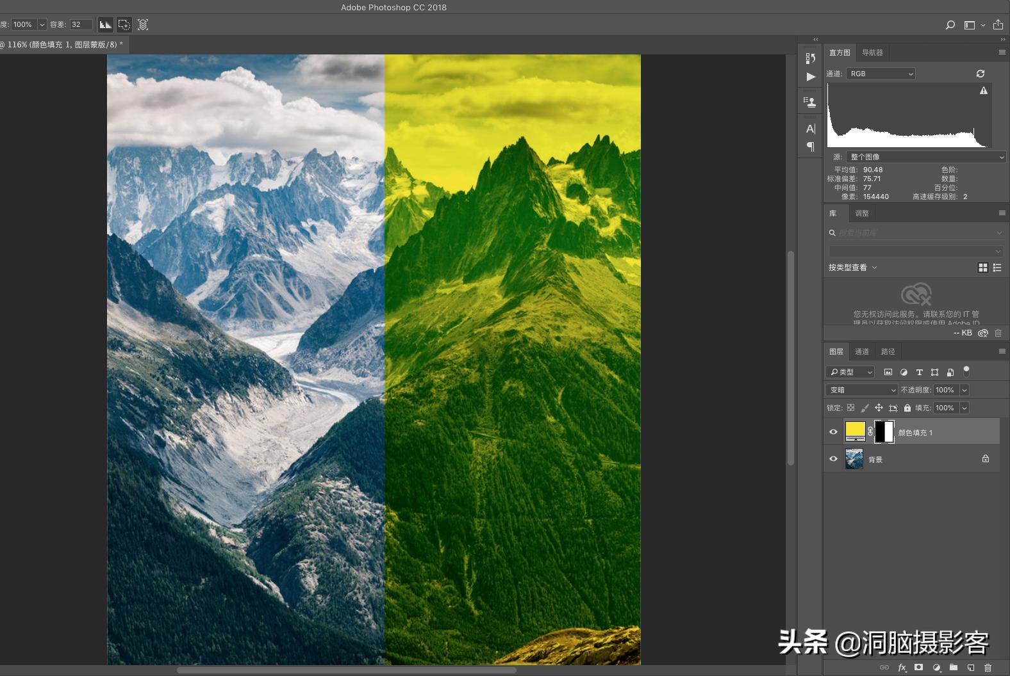
Task: Switch to the 通道 tab
Action: coord(862,351)
